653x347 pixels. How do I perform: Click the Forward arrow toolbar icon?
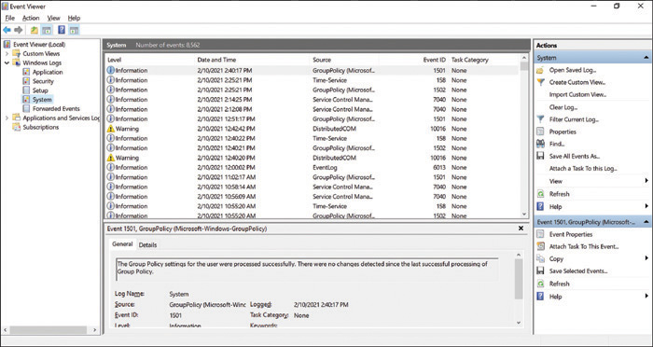point(19,30)
